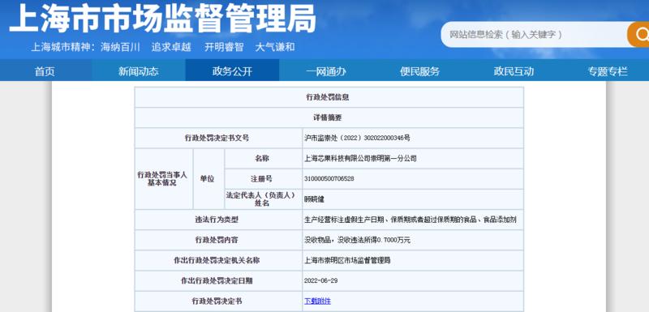Click the 行政处罚信息 table header
The width and height of the screenshot is (649, 312).
click(329, 97)
